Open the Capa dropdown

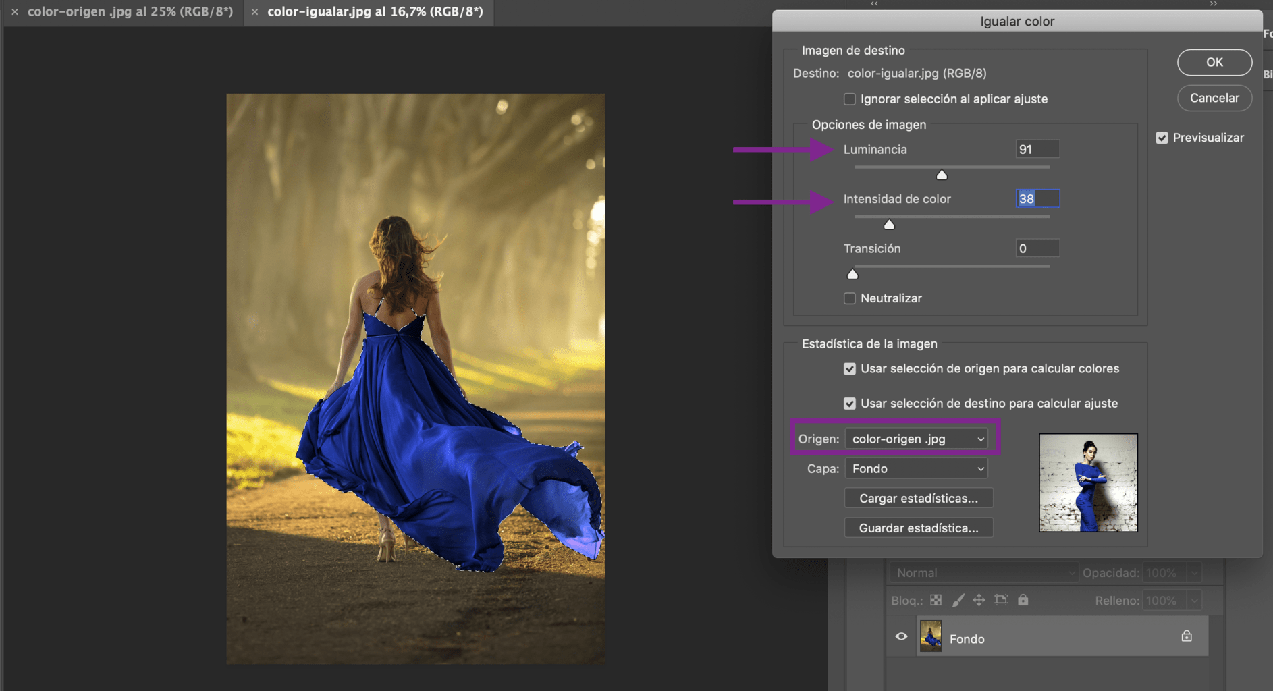917,468
